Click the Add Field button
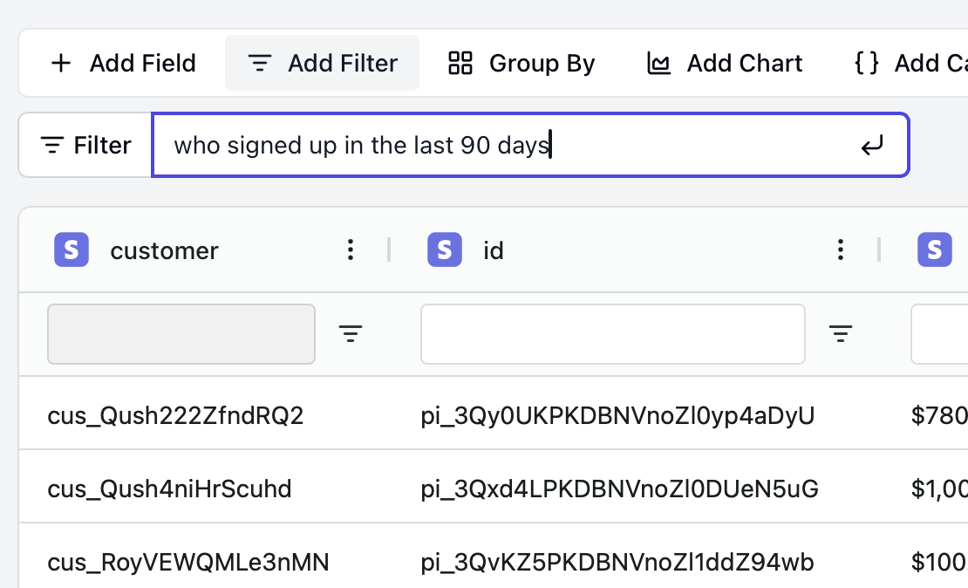968x588 pixels. point(123,63)
